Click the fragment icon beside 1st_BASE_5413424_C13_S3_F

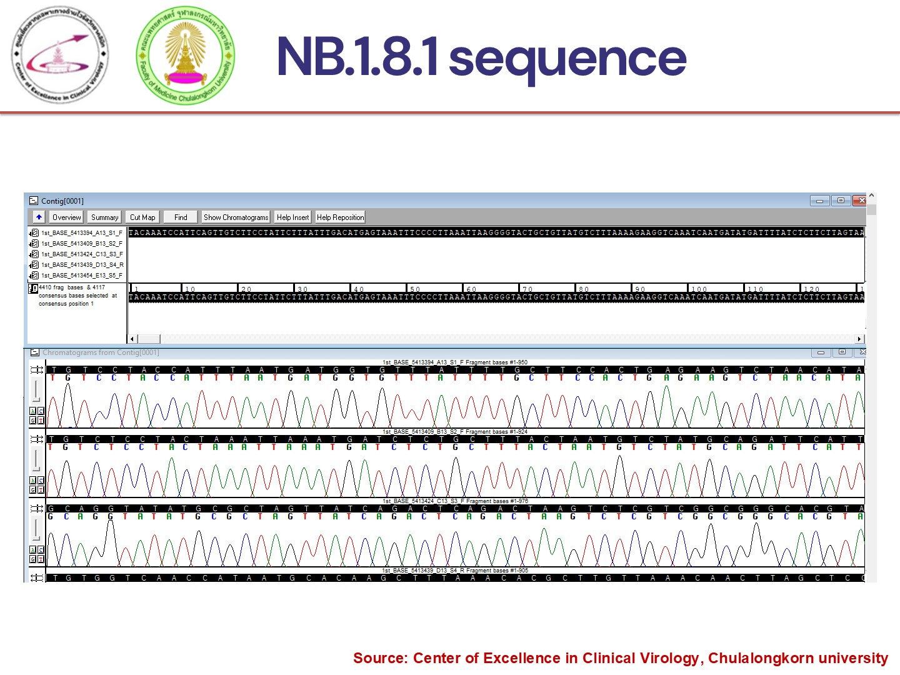[34, 254]
